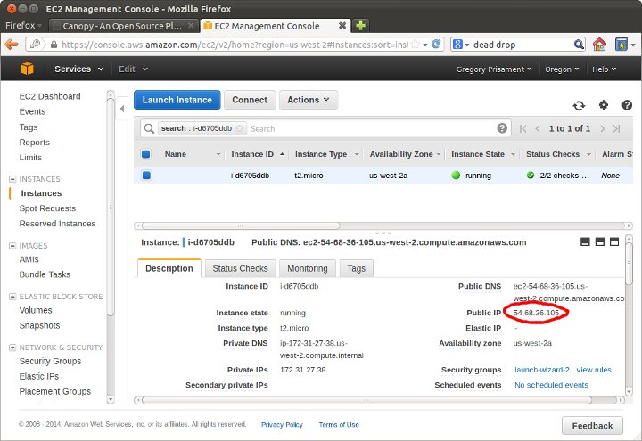Toggle checkbox for instance i-d6705ddb
This screenshot has height=441, width=642.
click(x=146, y=176)
